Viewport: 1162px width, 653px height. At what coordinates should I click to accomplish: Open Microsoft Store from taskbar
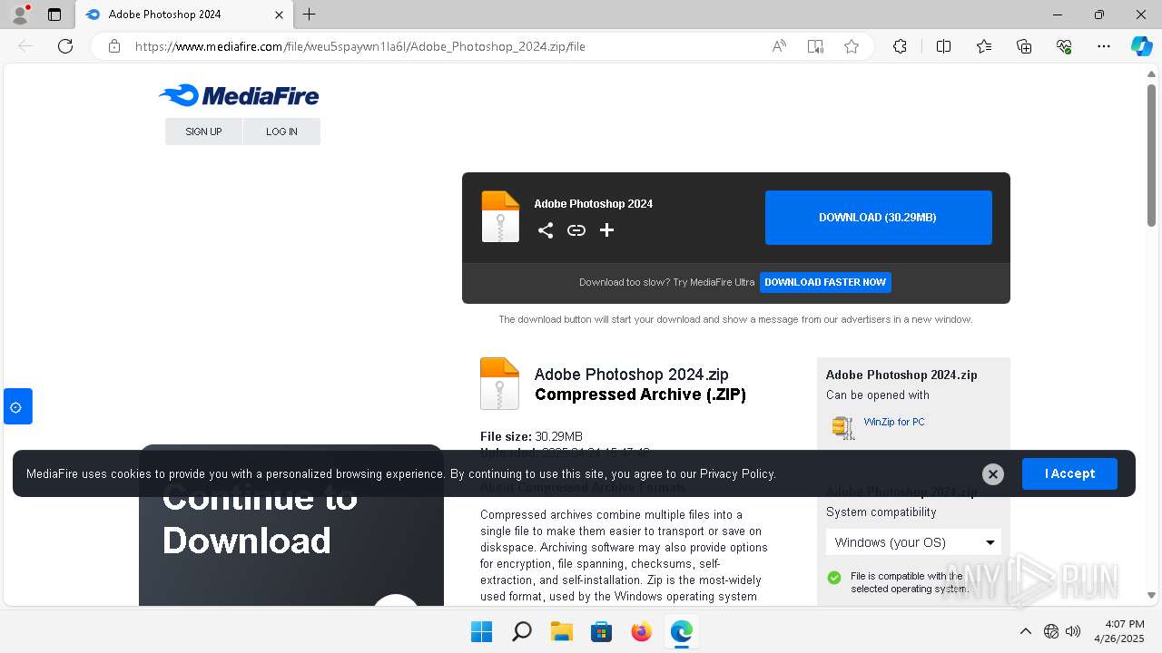tap(601, 631)
